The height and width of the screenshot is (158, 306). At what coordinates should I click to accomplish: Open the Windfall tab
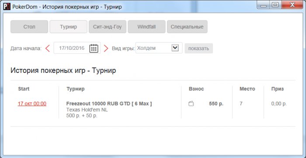[146, 27]
